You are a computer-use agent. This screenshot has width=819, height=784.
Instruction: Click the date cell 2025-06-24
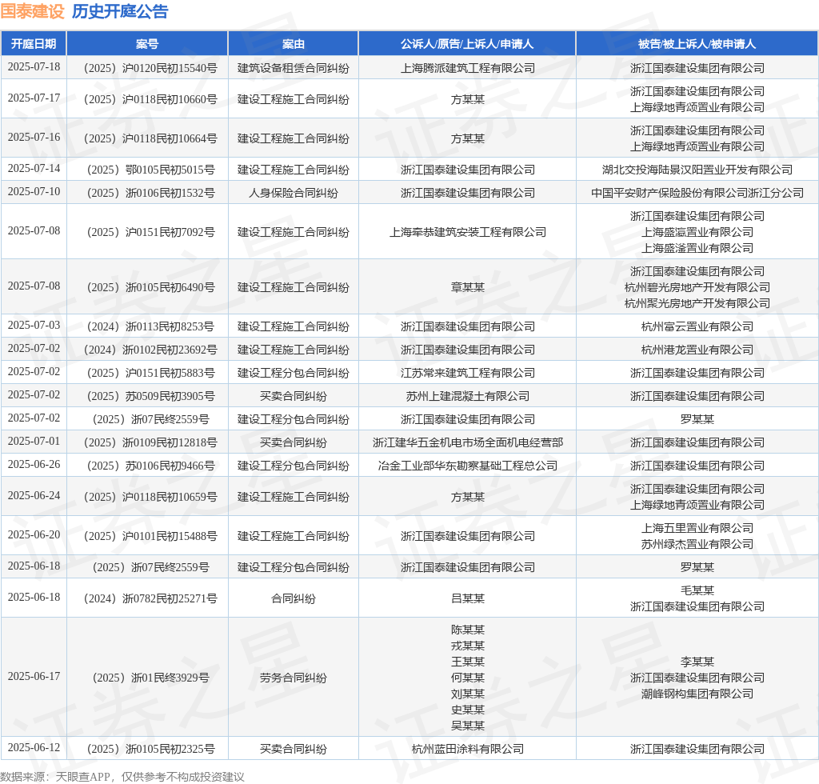tap(34, 496)
